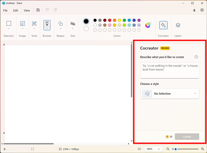Click the scroll right arrow of the canvas

click(x=129, y=144)
